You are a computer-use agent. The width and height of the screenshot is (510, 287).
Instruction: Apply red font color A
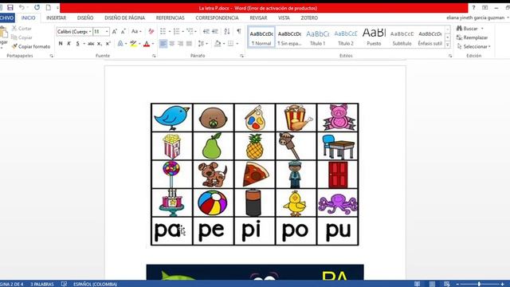147,43
